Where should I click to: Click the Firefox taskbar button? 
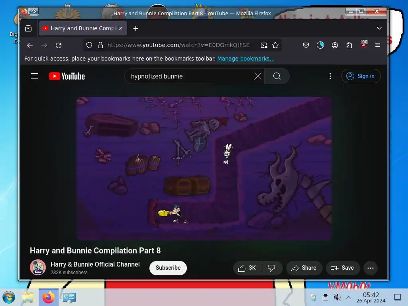coord(49,297)
